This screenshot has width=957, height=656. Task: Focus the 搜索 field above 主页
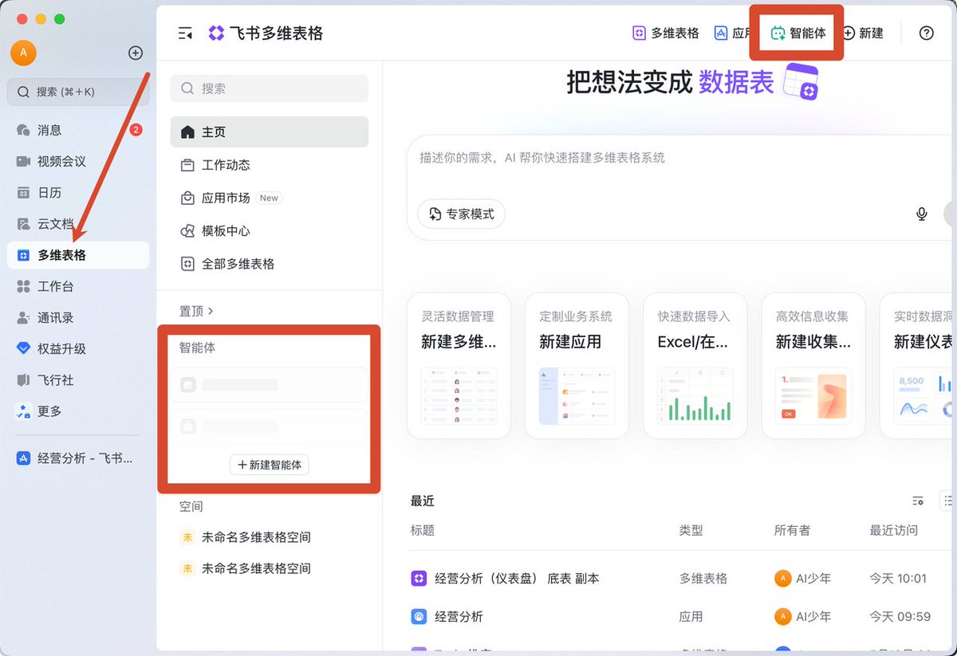coord(270,88)
